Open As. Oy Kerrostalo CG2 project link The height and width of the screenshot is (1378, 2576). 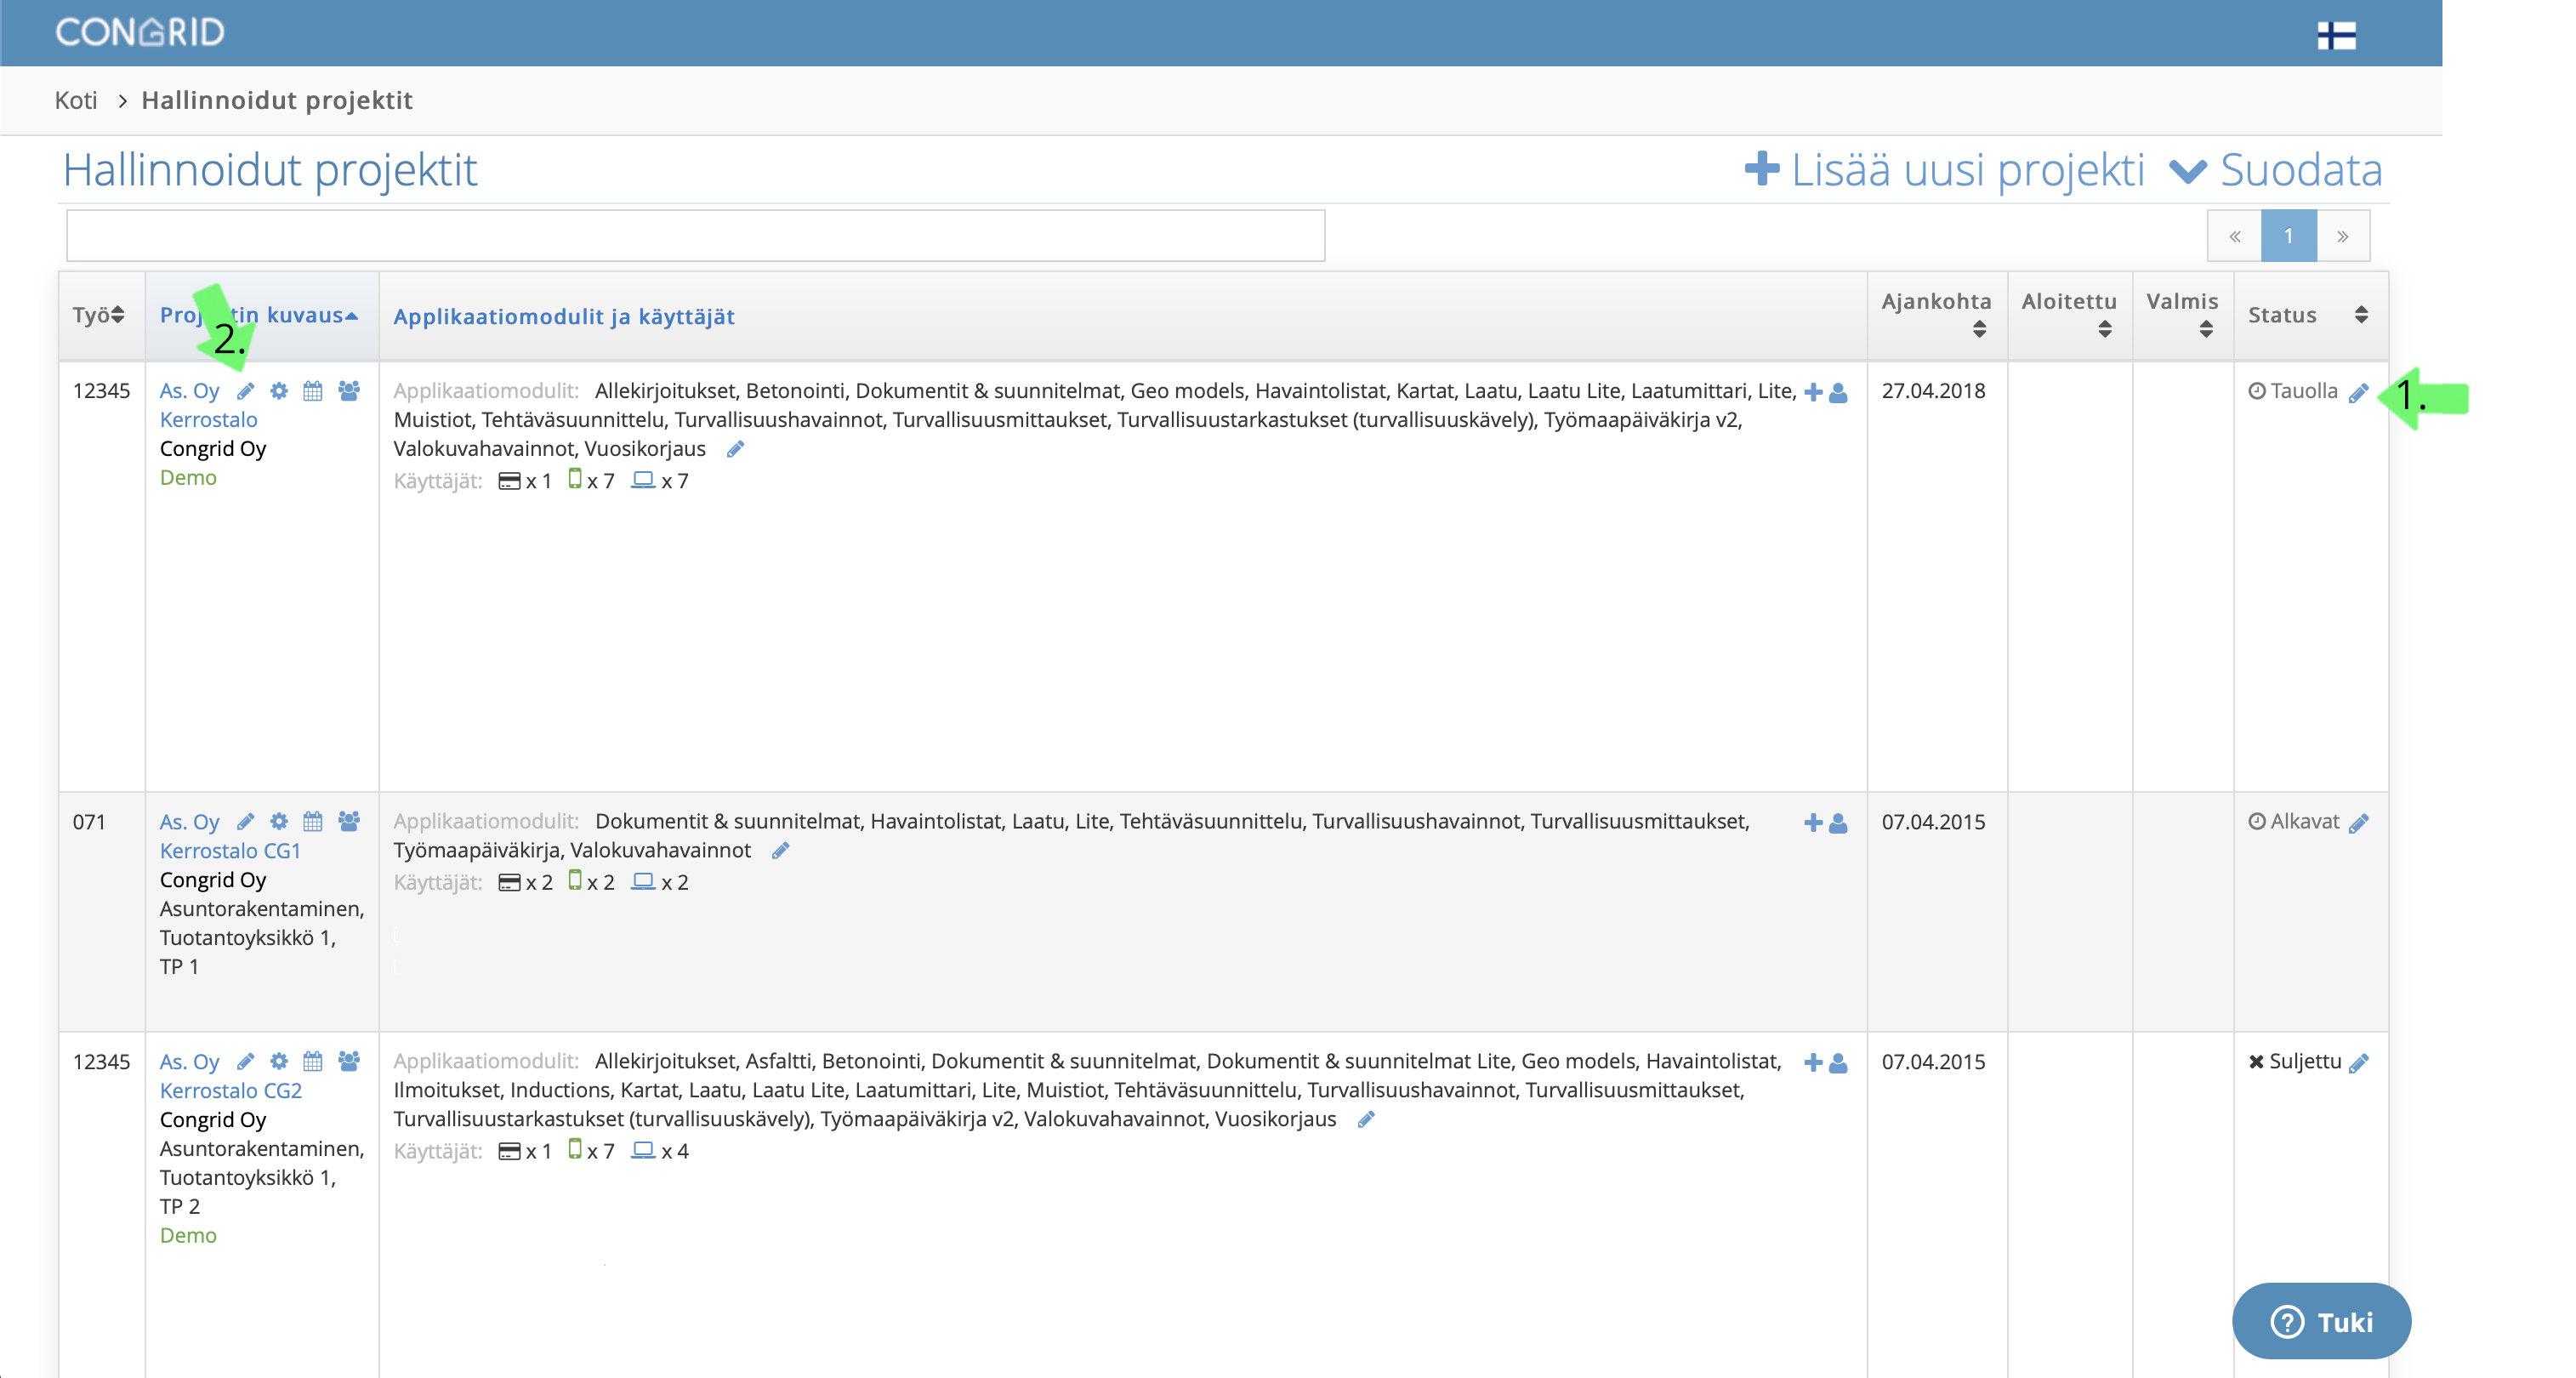coord(230,1076)
